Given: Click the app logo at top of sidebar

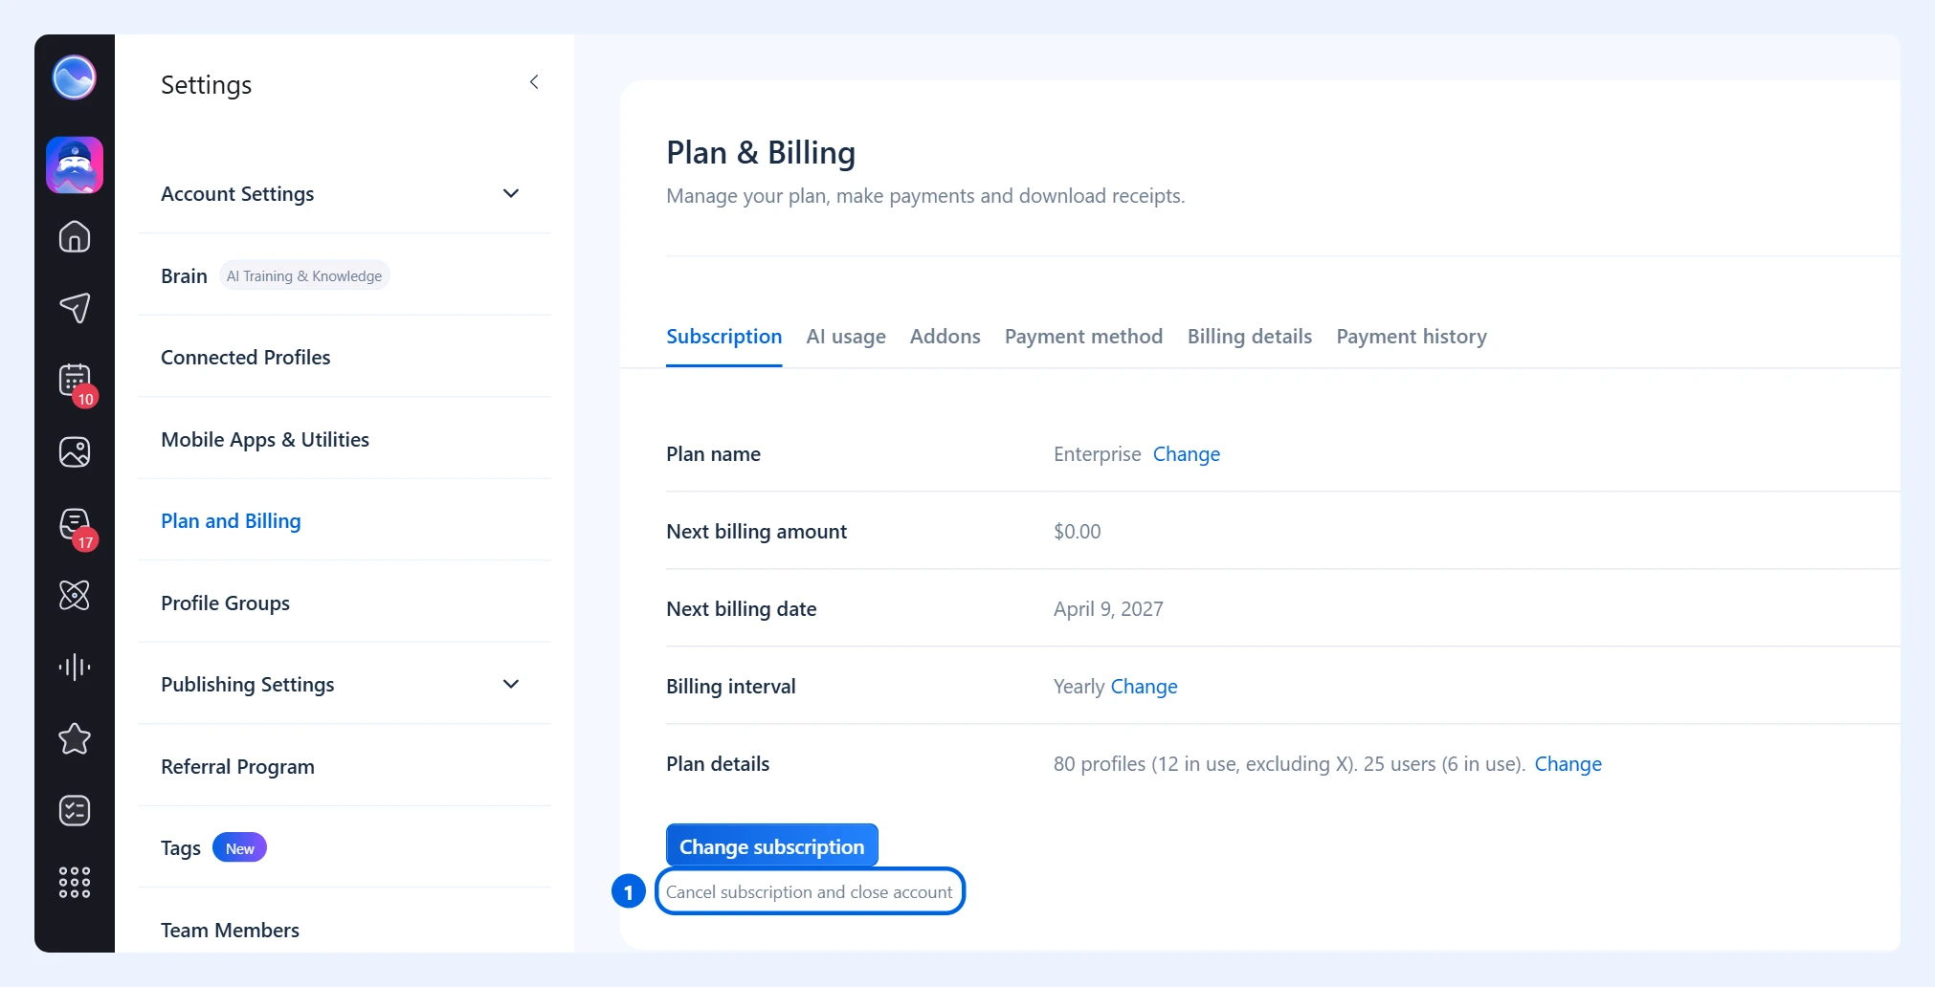Looking at the screenshot, I should click(74, 77).
